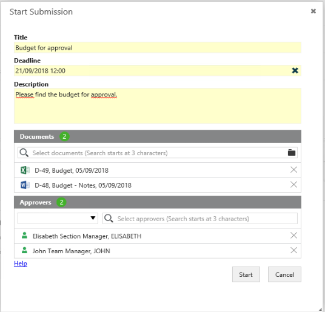Remove approver Elisabeth Section Manager
Viewport: 325px width, 312px height.
[293, 236]
